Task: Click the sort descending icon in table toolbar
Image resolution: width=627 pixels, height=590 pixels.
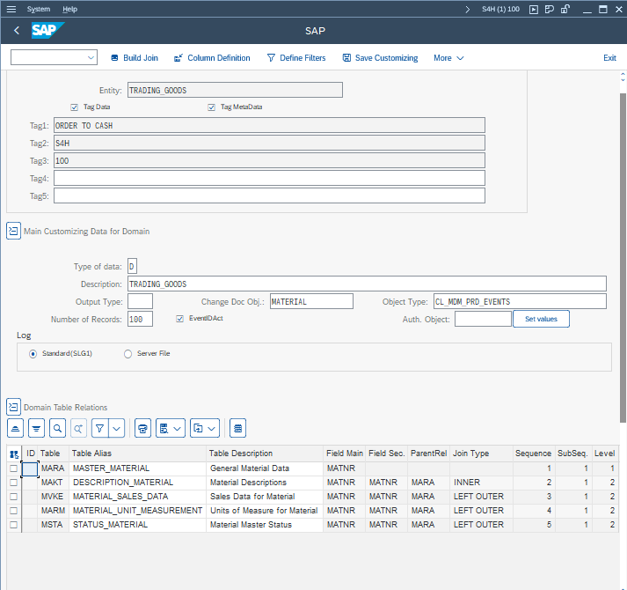Action: [36, 428]
